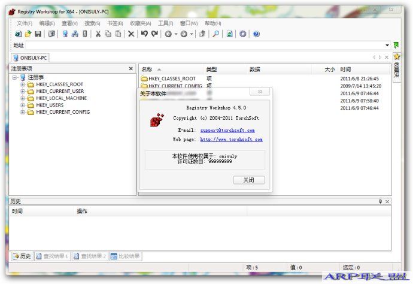Click the scissors cut icon
Viewport: 413px width, 284px height.
coord(98,34)
